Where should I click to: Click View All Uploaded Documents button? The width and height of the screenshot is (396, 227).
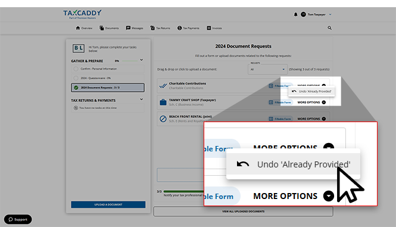click(243, 212)
